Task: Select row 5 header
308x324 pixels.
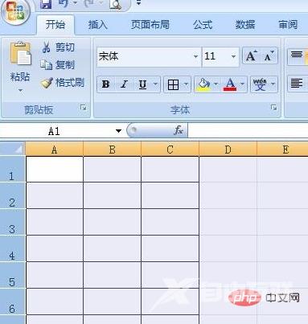Action: click(13, 275)
